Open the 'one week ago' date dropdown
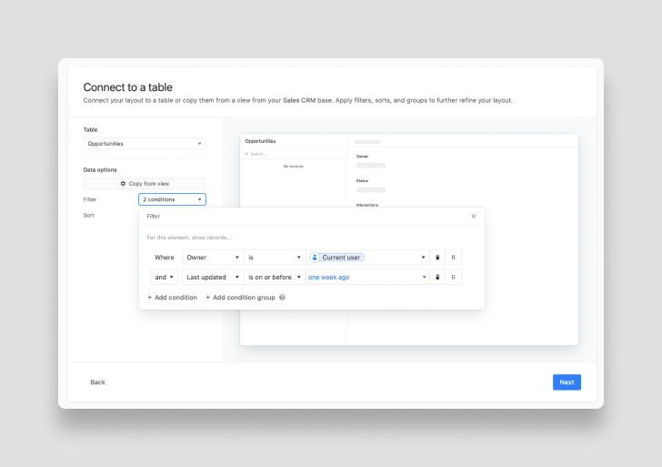Viewport: 662px width, 467px height. click(x=367, y=278)
